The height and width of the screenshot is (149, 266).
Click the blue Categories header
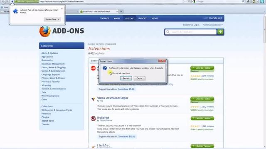[x=62, y=46]
